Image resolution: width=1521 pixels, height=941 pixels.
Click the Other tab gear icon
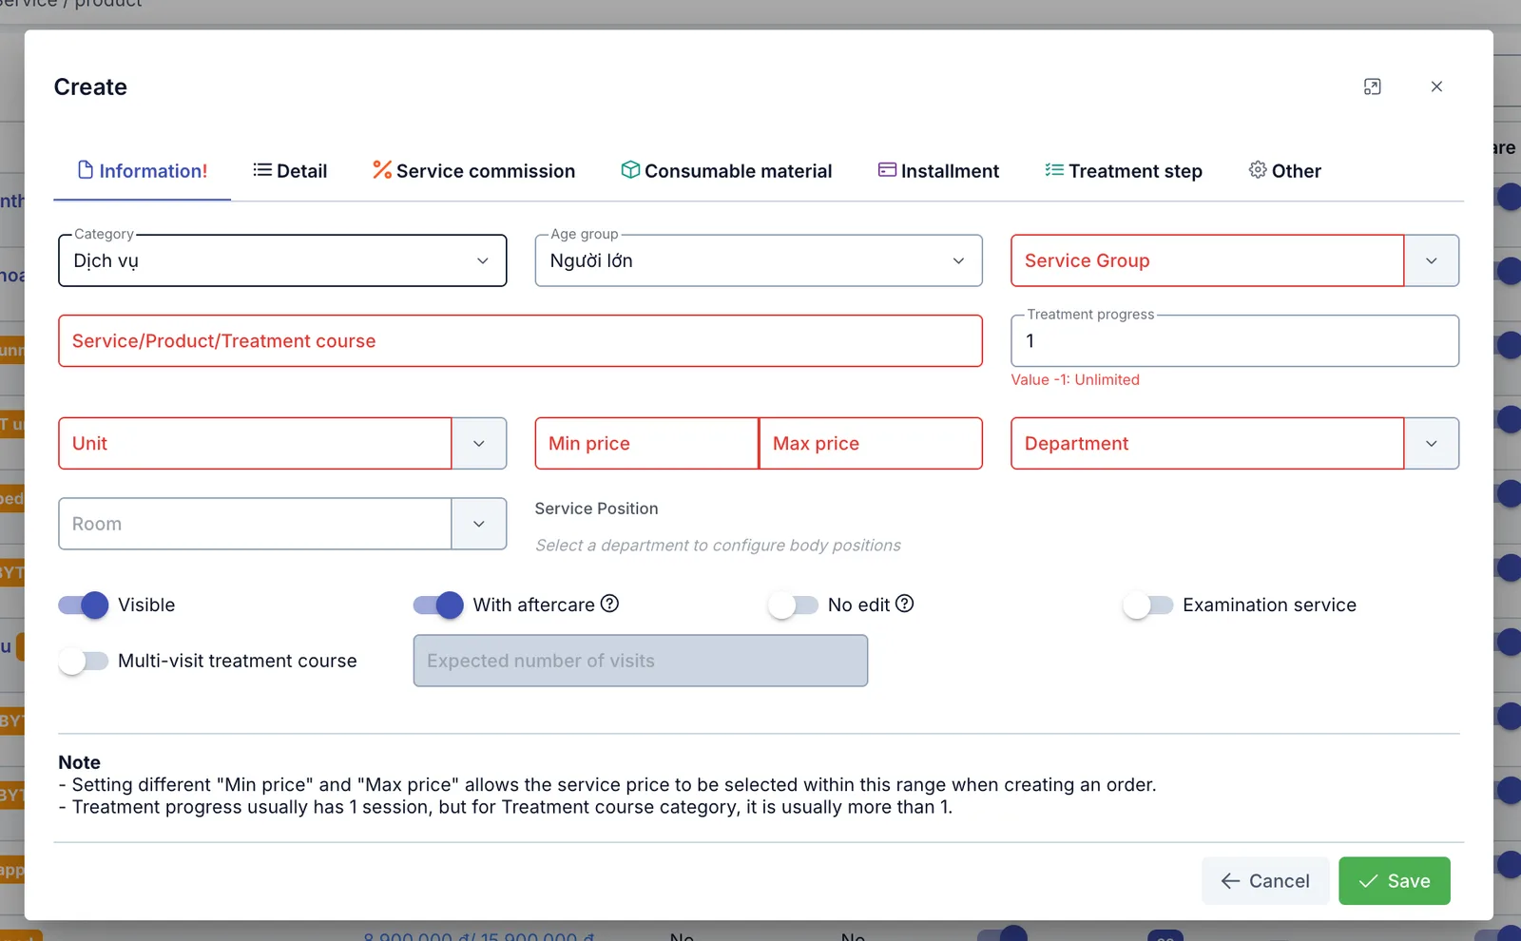coord(1258,170)
